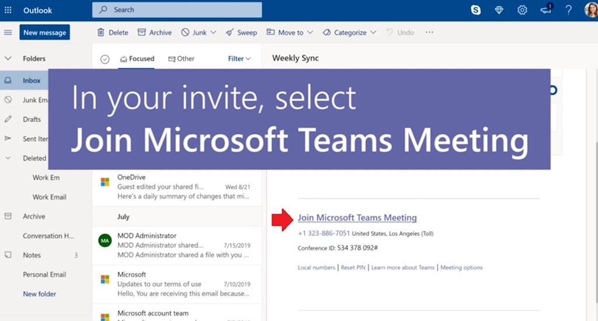The height and width of the screenshot is (321, 598).
Task: Open Microsoft Updates to terms of use email
Action: [x=177, y=284]
